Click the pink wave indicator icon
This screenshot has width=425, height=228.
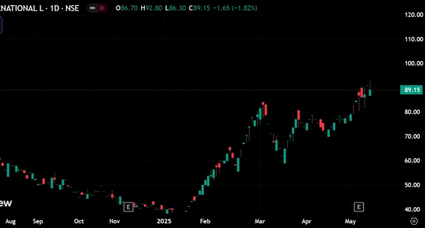coord(102,8)
